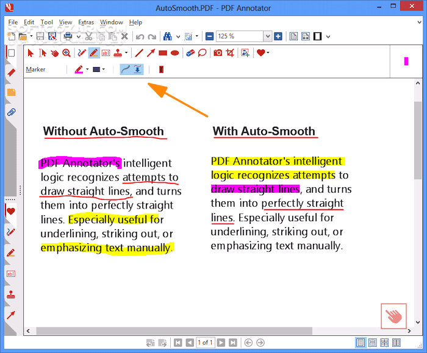Viewport: 427px width, 353px height.
Task: Click the Insert Image tool
Action: 245,53
